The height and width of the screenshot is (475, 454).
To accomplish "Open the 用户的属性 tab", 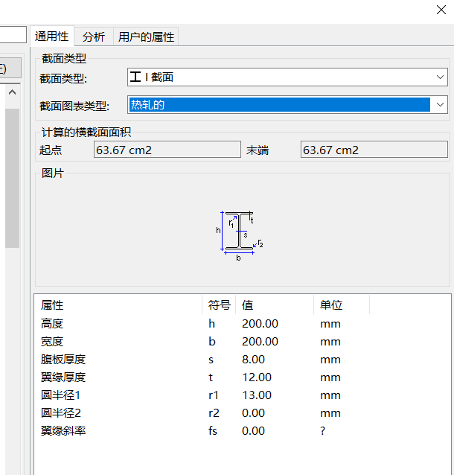I will coord(146,37).
